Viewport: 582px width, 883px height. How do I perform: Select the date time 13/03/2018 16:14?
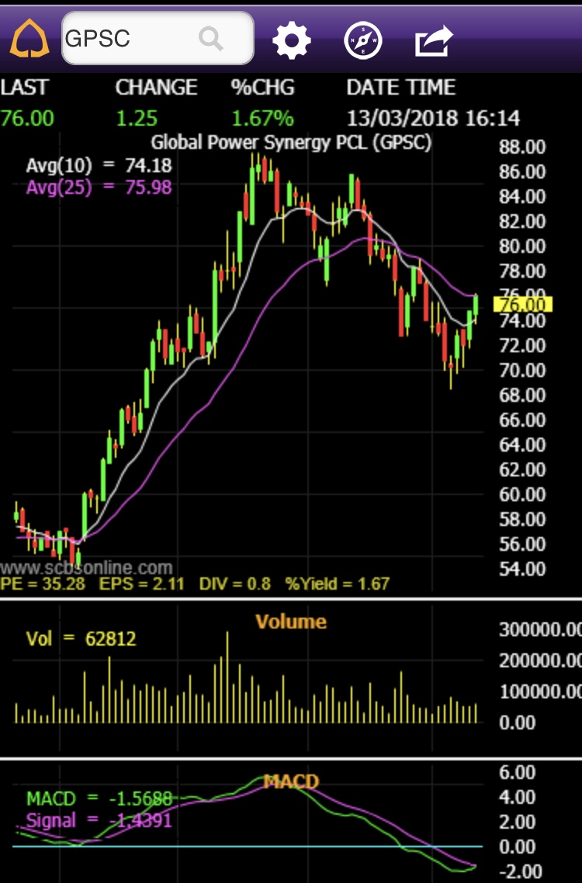coord(433,118)
